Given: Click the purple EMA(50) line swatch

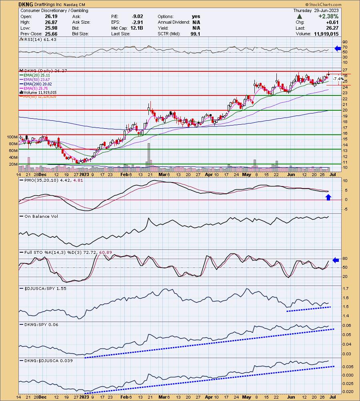Looking at the screenshot, I should click(22, 79).
